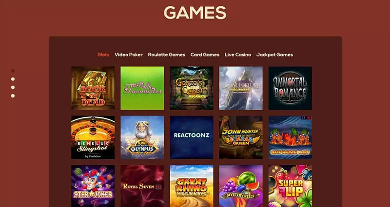The height and width of the screenshot is (207, 390).
Task: Select the Divine Fortune Megaways thumbnail
Action: click(241, 88)
